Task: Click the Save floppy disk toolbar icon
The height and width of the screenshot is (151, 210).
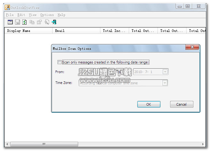Action: pos(18,22)
